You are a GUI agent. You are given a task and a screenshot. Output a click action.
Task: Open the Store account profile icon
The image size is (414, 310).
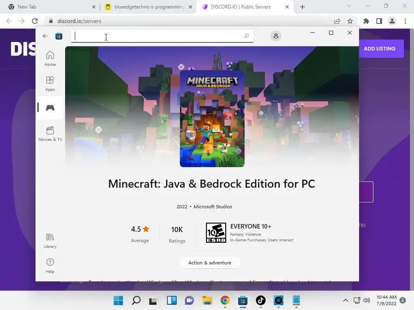pyautogui.click(x=276, y=36)
